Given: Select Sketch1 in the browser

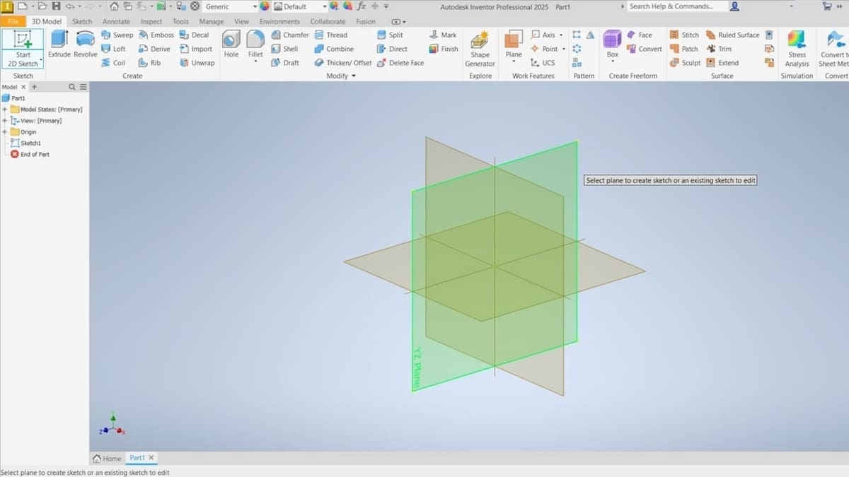Looking at the screenshot, I should click(x=25, y=143).
